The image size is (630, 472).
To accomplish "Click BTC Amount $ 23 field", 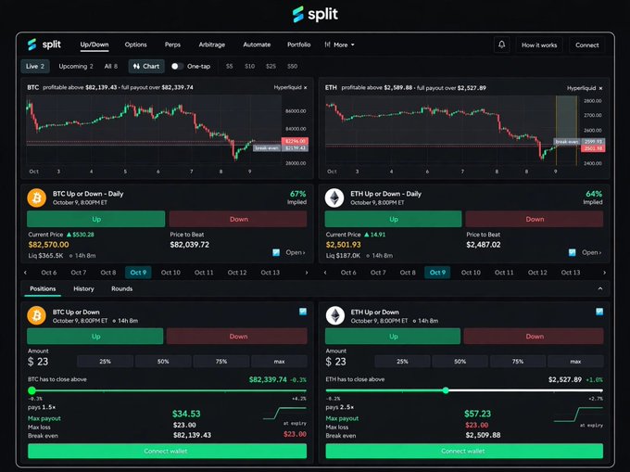I will point(38,362).
